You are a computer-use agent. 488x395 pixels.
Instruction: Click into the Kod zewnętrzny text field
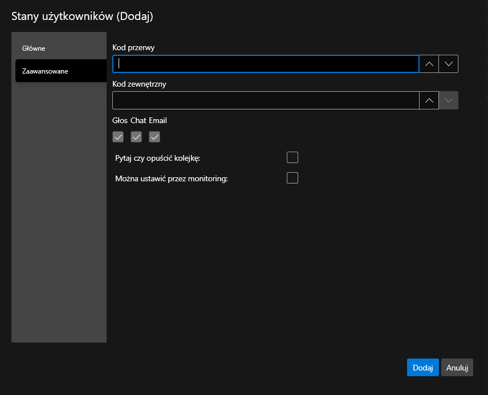click(266, 100)
